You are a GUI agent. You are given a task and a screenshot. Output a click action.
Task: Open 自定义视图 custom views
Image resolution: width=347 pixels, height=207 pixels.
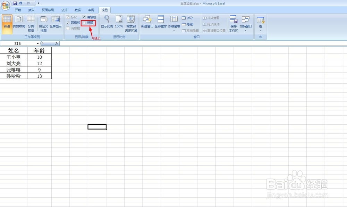click(43, 24)
